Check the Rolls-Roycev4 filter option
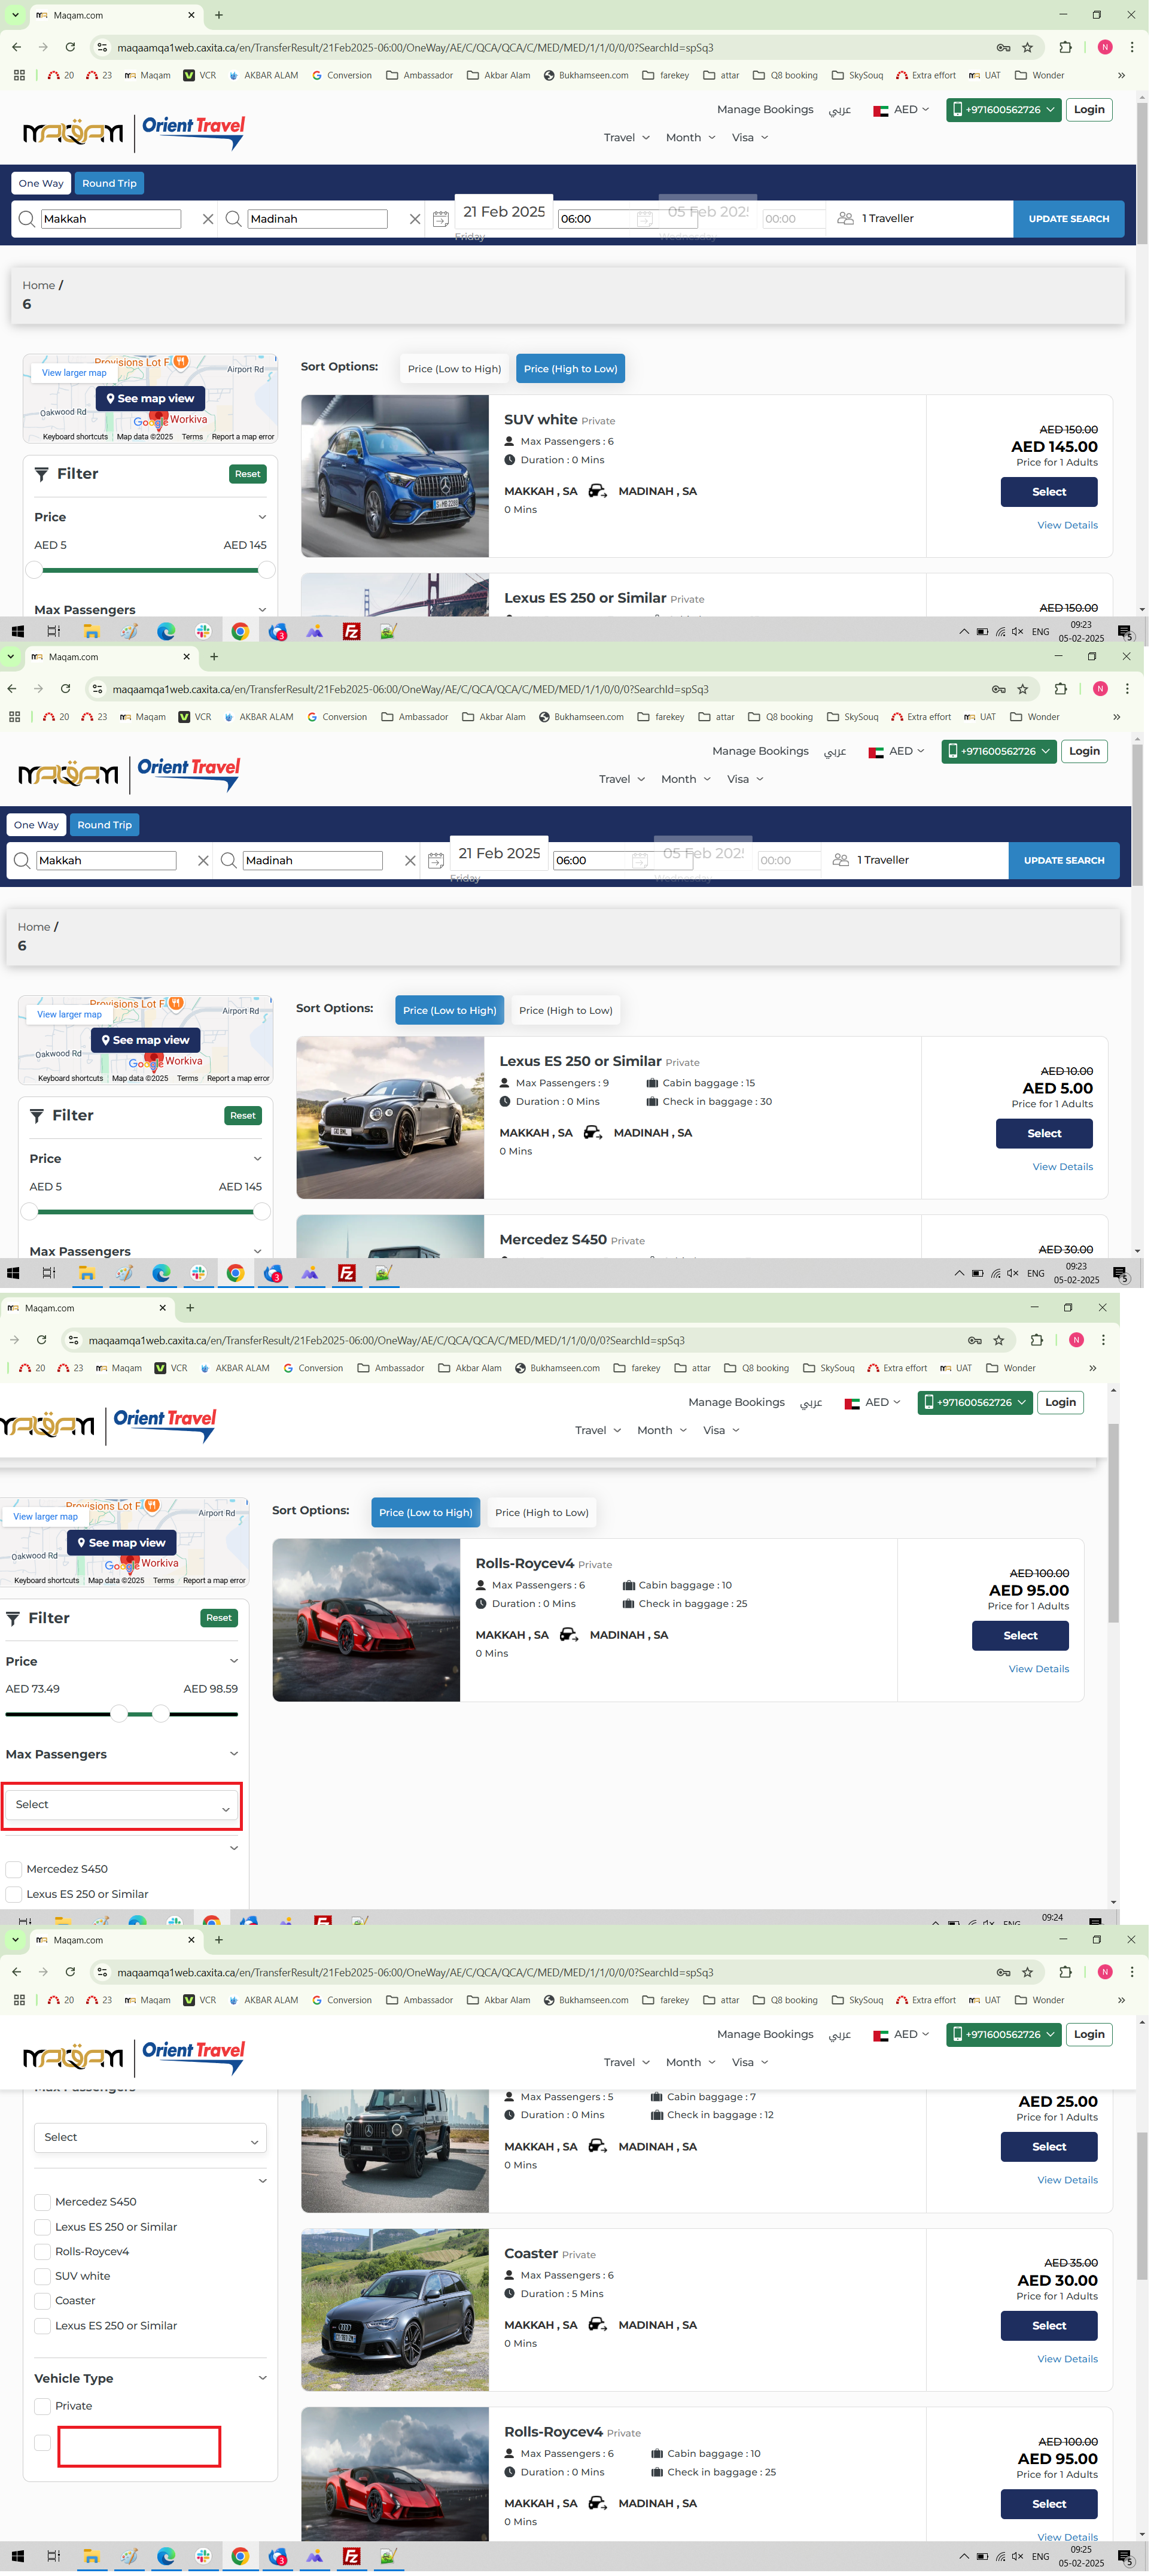The width and height of the screenshot is (1163, 2576). point(42,2251)
